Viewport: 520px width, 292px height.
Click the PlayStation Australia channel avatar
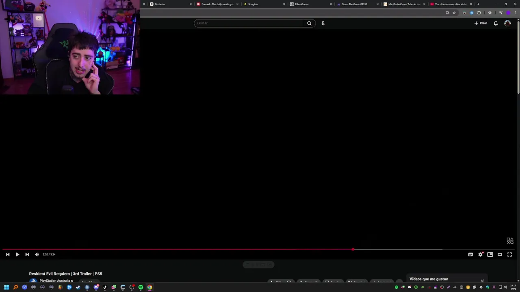point(33,281)
